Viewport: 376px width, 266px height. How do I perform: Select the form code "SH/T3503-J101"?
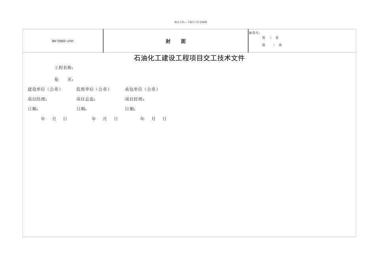[63, 41]
